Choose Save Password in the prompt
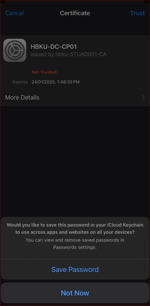Viewport: 150px width, 306px height. 75,270
